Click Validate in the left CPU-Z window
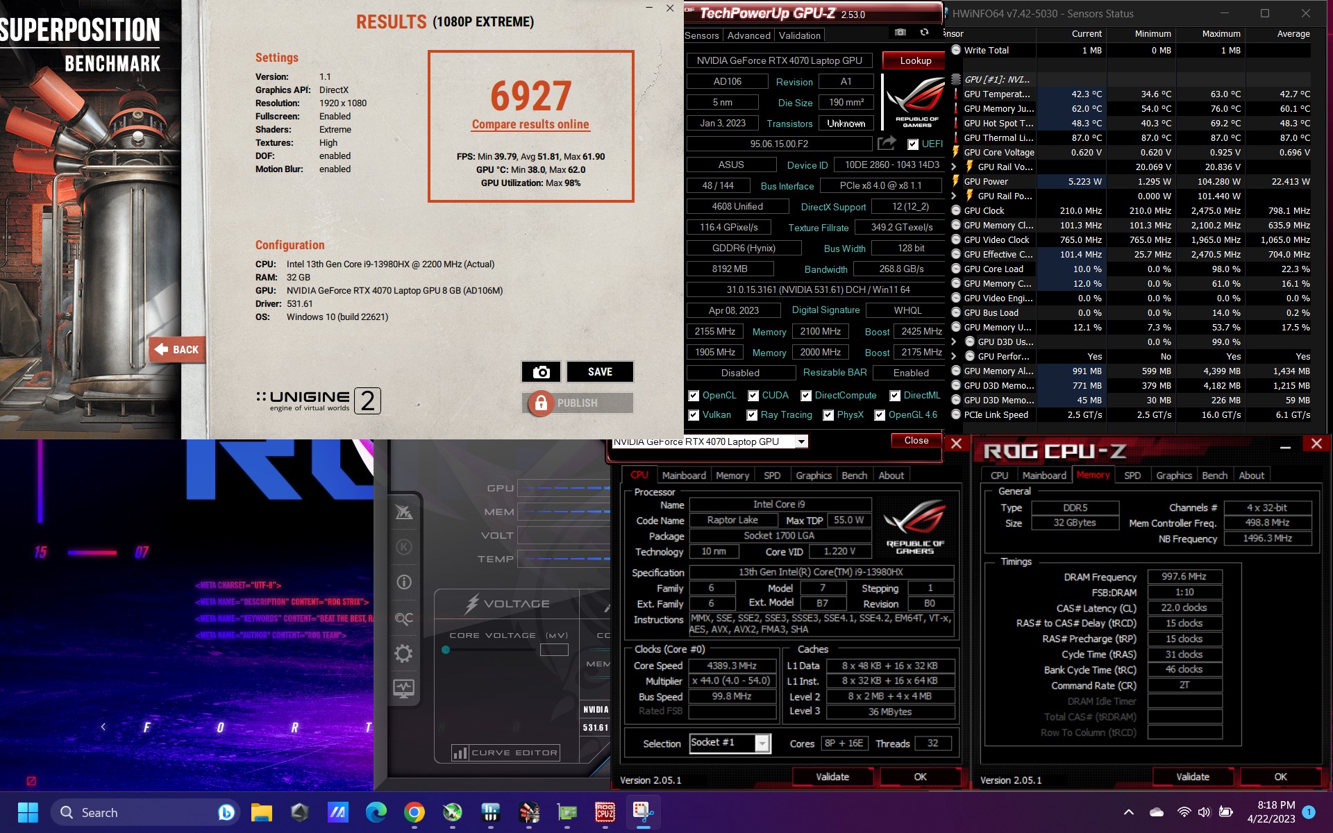The image size is (1333, 833). (832, 777)
